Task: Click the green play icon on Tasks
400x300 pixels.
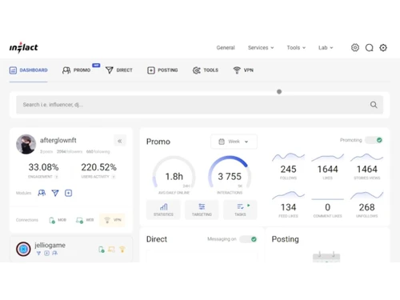Action: 249,206
